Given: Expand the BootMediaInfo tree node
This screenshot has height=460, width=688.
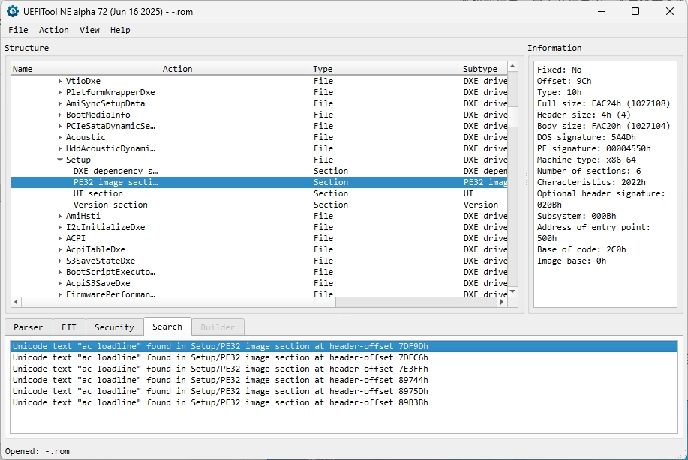Looking at the screenshot, I should (60, 115).
